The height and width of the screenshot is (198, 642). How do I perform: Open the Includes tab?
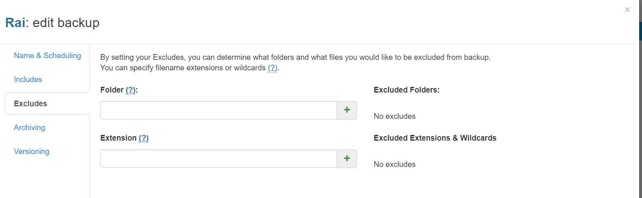[x=28, y=80]
